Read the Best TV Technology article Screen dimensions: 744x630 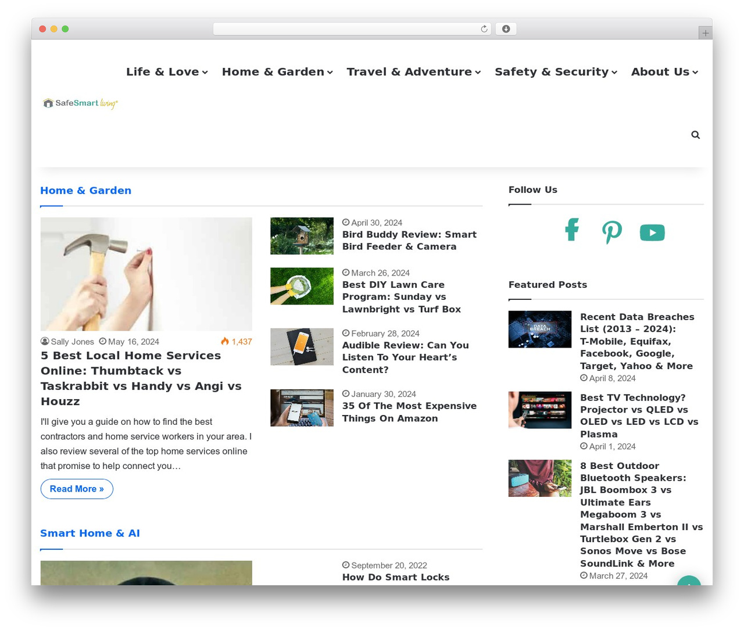639,416
